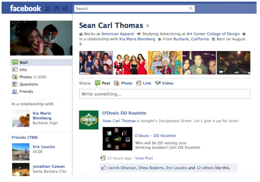
Task: Click the search magnifier button
Action: coord(191,8)
